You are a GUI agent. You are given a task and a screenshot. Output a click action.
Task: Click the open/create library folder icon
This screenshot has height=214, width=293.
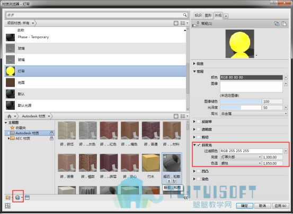8,198
